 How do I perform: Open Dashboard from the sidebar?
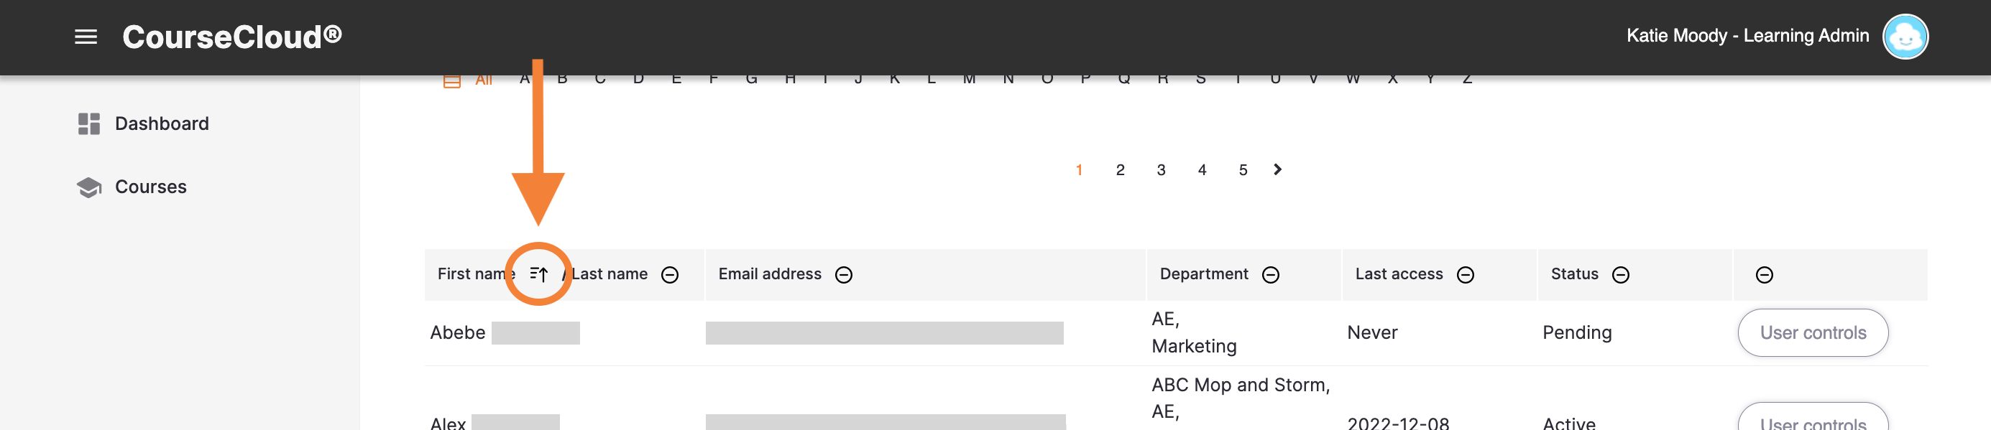pos(162,123)
